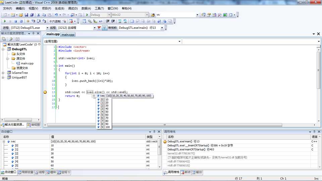322x181 pixels.
Task: Click the editor horizontal scrollbar
Action: 164,125
